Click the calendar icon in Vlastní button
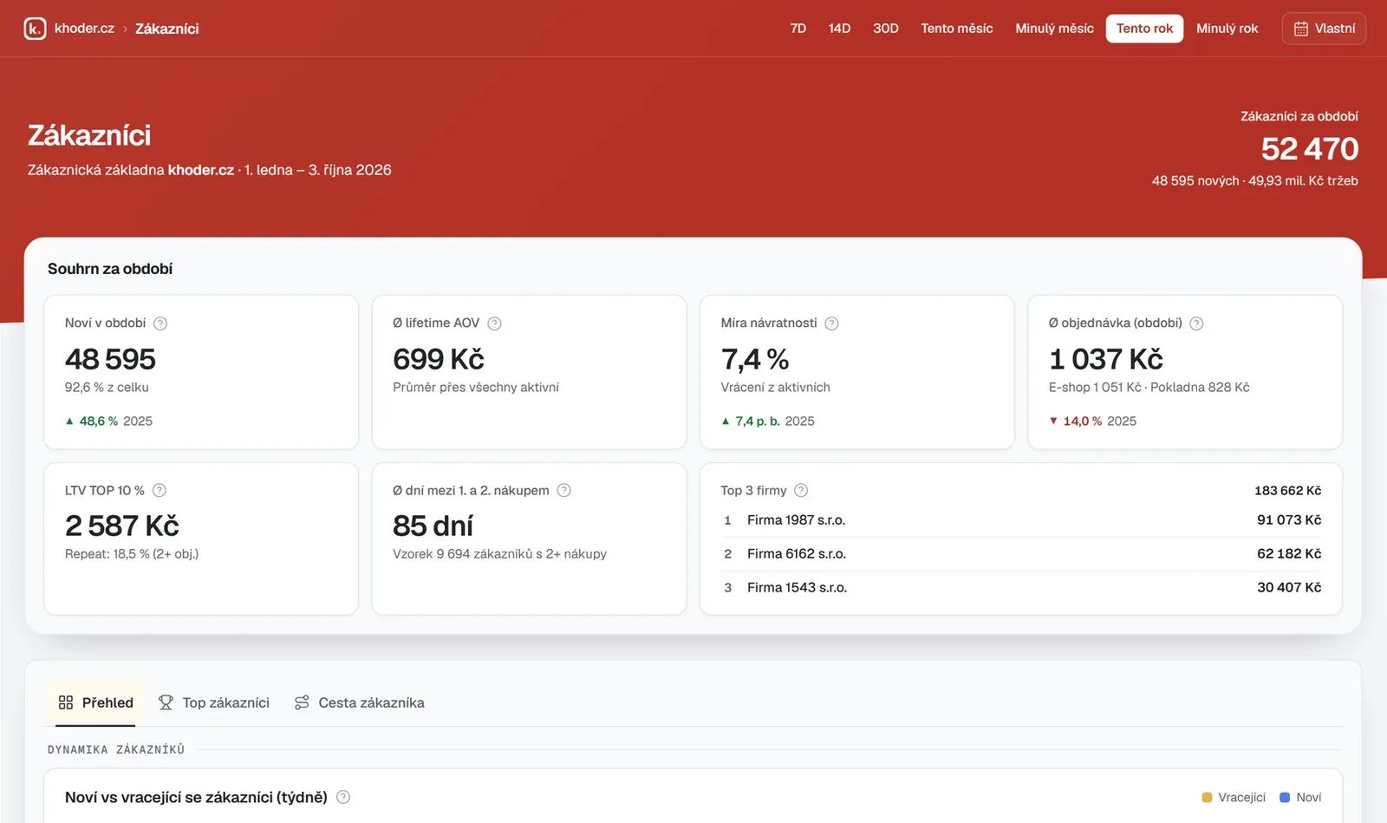The width and height of the screenshot is (1387, 823). pos(1301,29)
